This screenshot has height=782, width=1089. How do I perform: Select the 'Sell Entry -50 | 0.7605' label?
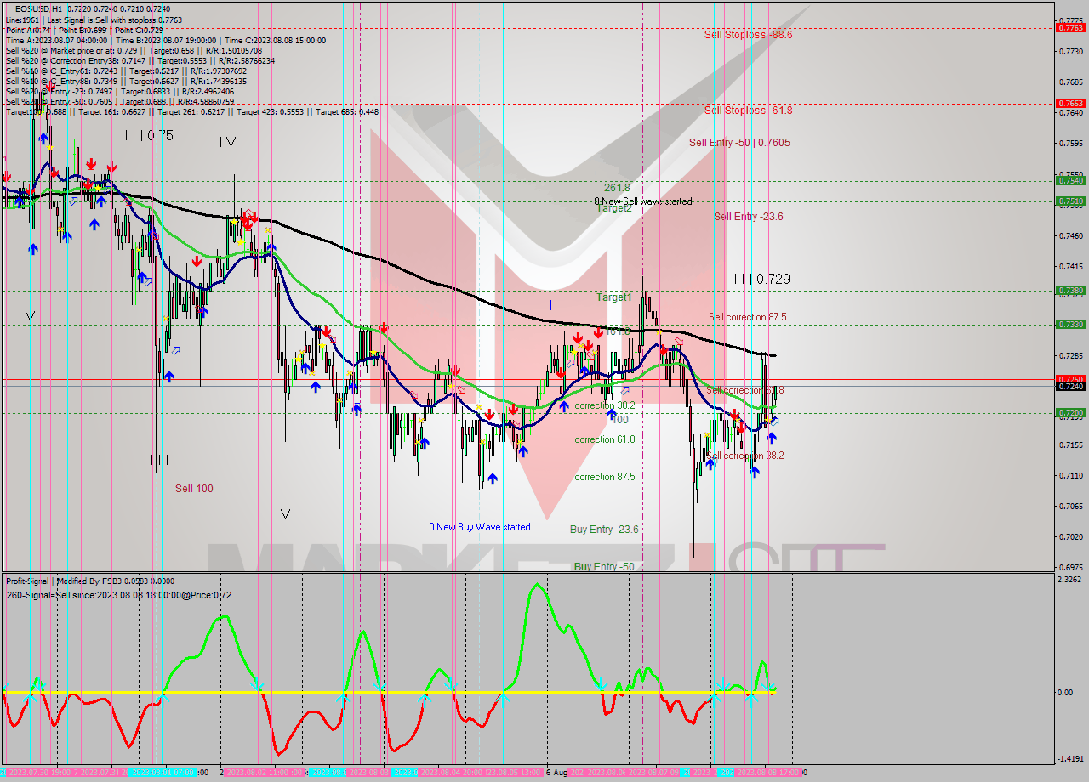point(739,143)
